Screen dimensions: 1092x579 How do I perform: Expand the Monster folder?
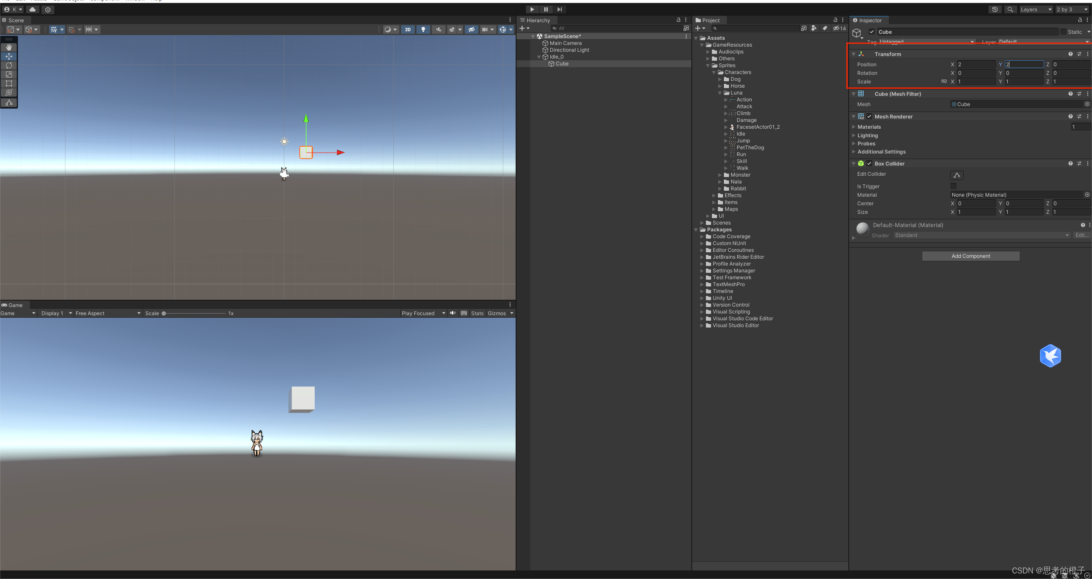pos(720,175)
